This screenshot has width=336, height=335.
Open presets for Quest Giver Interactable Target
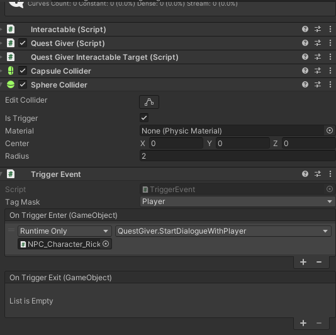coord(318,57)
